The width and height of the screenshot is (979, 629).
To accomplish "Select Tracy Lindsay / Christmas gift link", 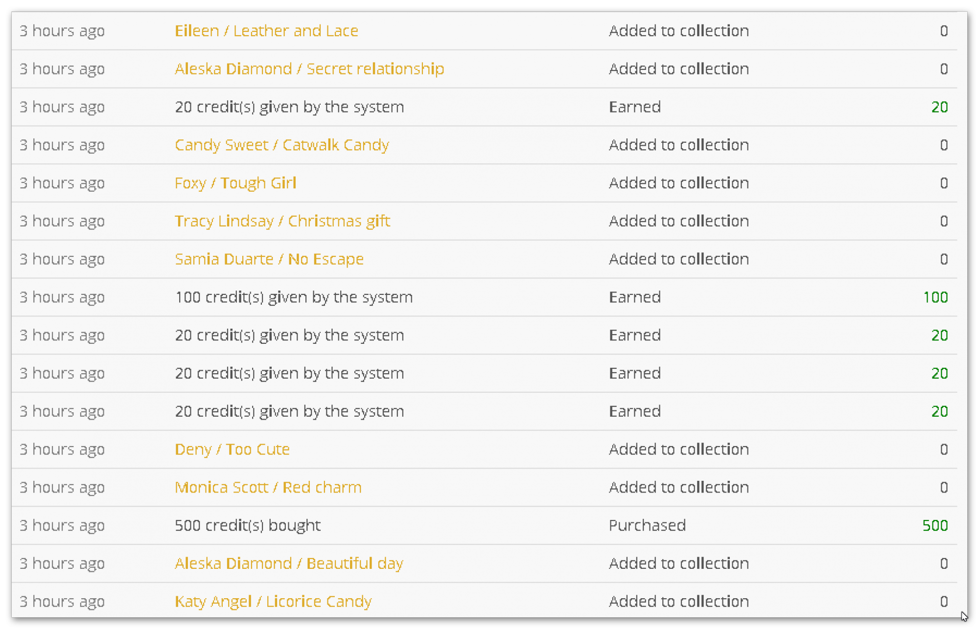I will [x=282, y=221].
